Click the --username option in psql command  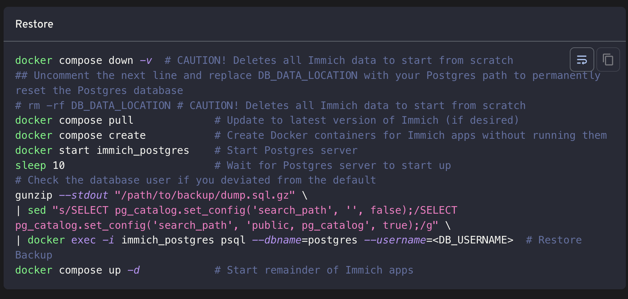pos(395,240)
